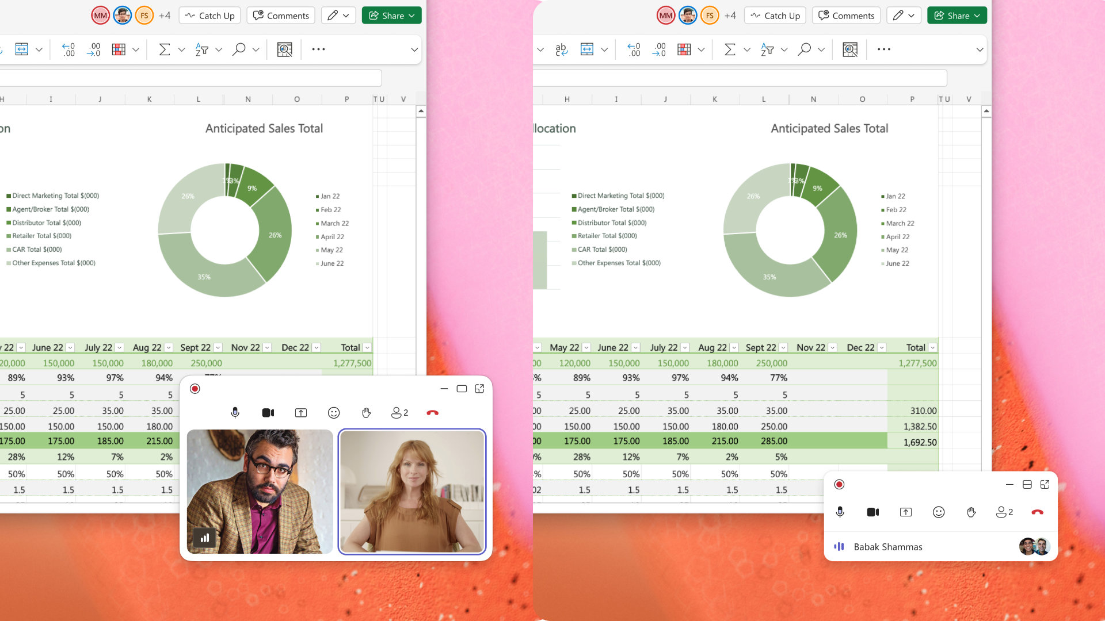Open Comments in left window
The height and width of the screenshot is (621, 1105).
point(281,16)
